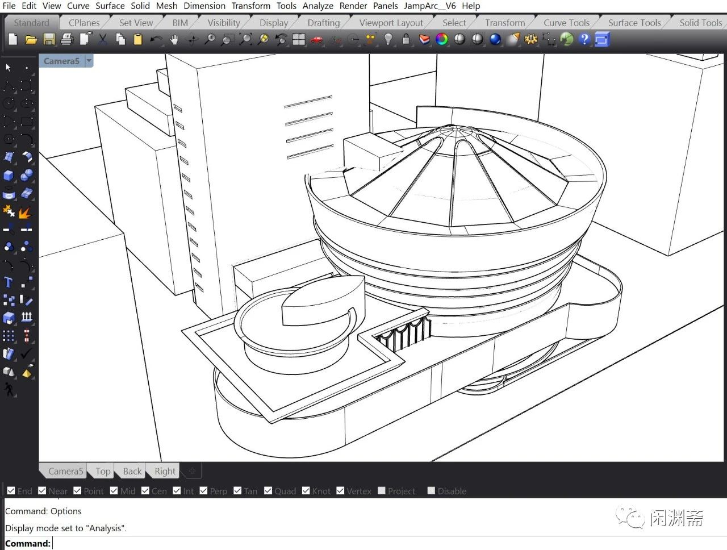727x550 pixels.
Task: Select the Box solid tool in sidebar
Action: 9,175
